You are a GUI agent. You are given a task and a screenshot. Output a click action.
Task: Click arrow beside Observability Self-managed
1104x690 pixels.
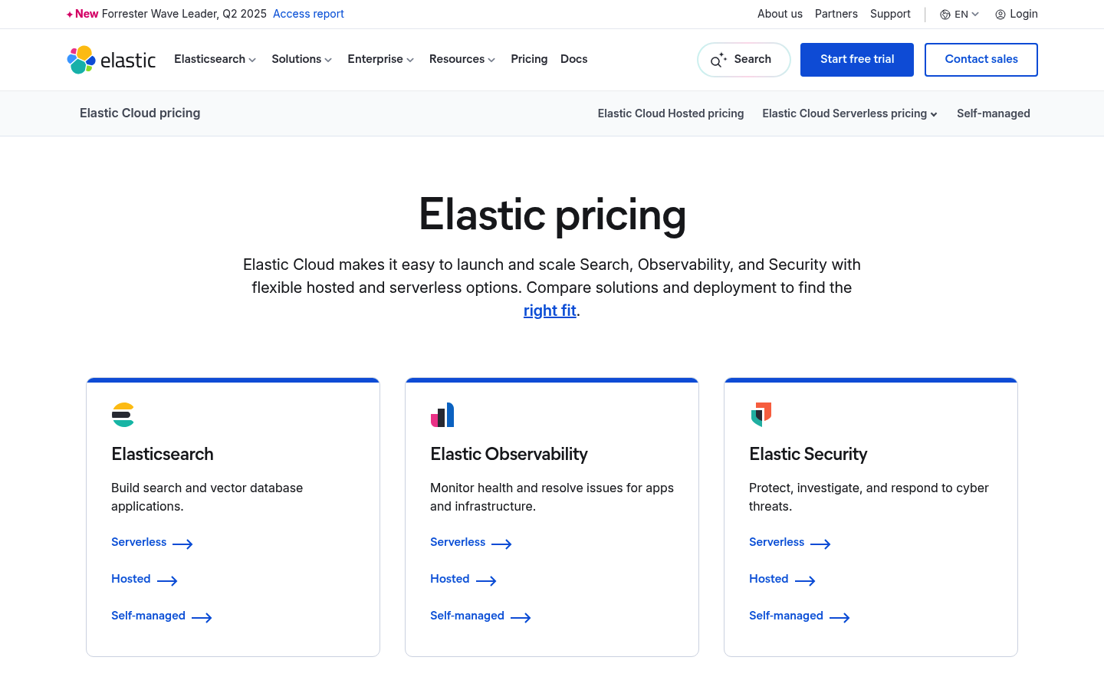[521, 617]
